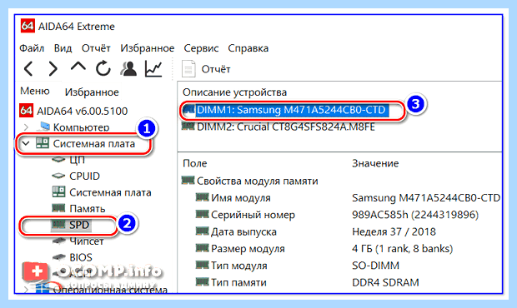Click the Forward navigation arrow
The image size is (517, 308).
53,69
